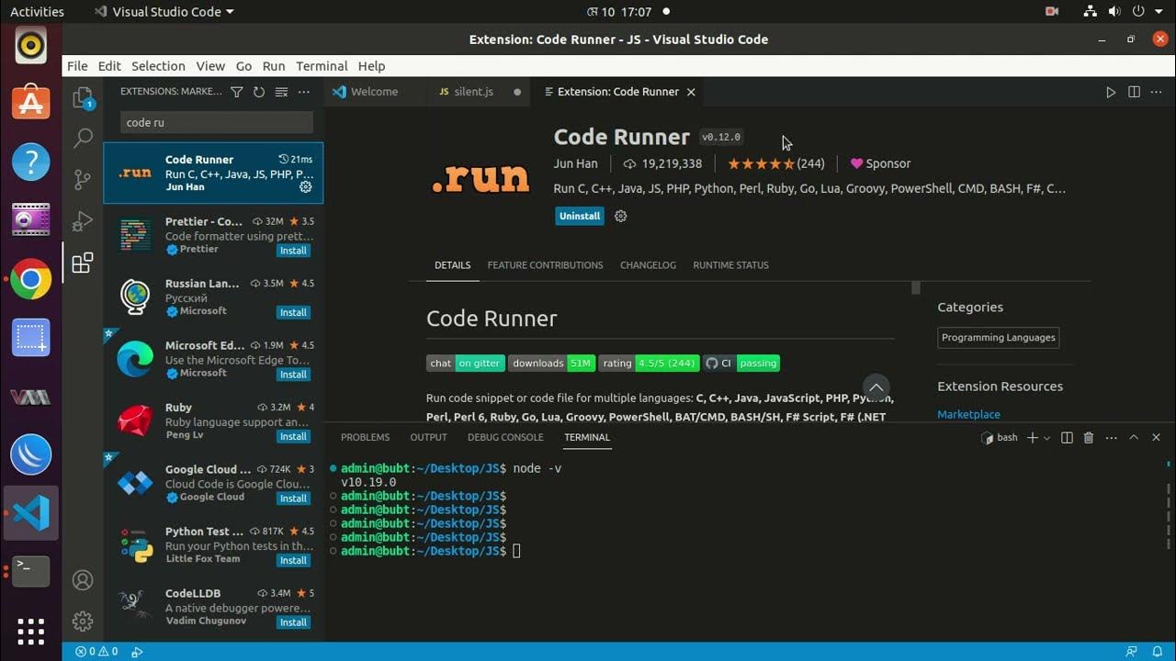Run code with the play icon
Viewport: 1176px width, 661px height.
tap(1111, 92)
